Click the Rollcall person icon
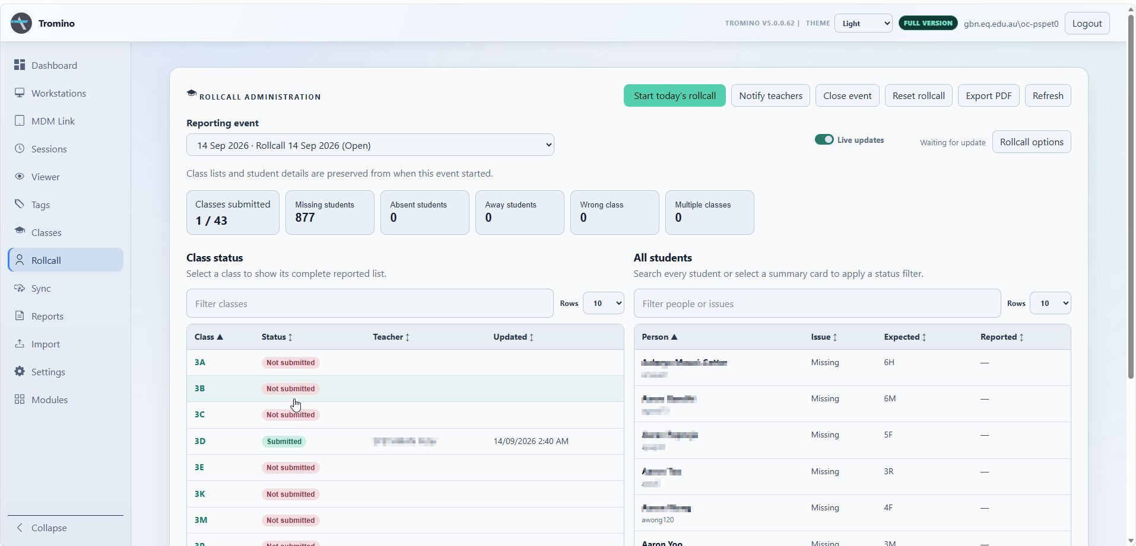Viewport: 1136px width, 546px height. point(20,260)
